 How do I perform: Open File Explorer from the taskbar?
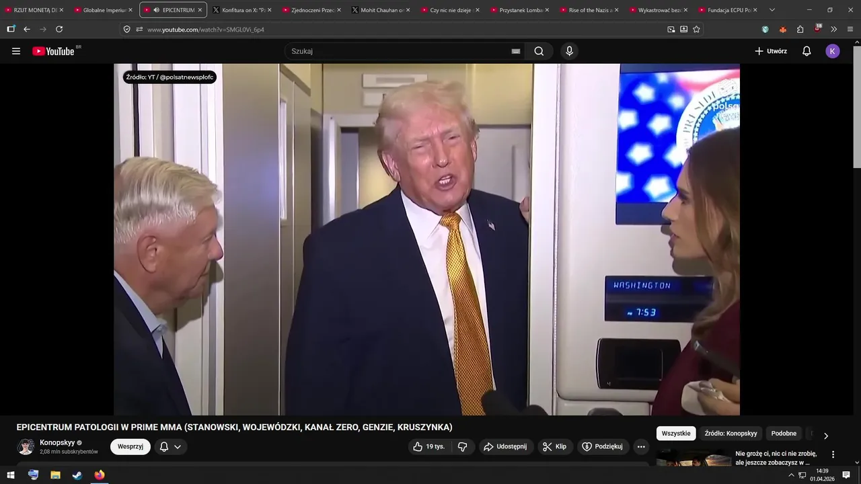(x=55, y=475)
